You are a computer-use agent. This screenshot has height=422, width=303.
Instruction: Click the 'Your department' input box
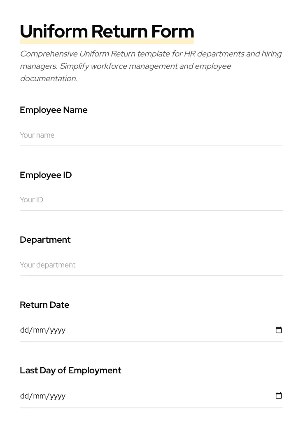(x=151, y=265)
